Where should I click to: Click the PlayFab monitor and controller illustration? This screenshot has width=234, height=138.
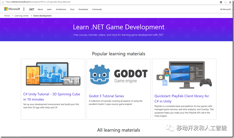(184, 75)
